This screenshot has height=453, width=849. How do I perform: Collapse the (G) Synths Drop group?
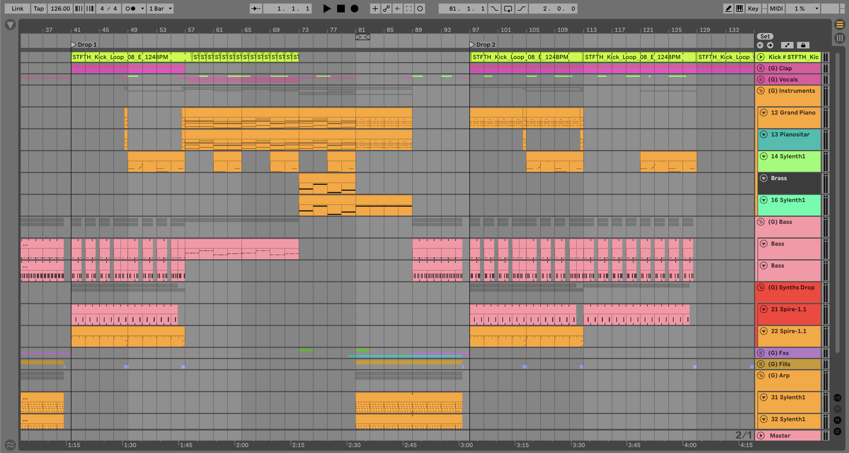761,288
